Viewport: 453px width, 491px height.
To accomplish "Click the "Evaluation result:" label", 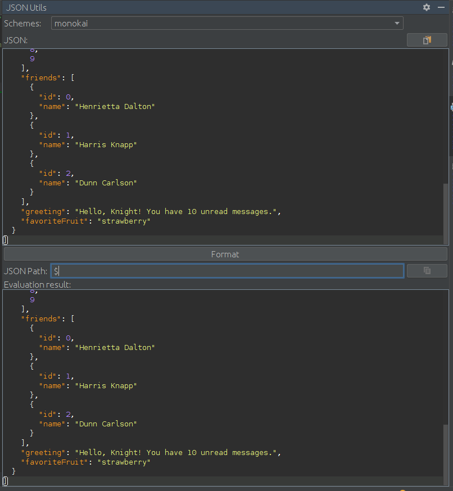I will (37, 285).
